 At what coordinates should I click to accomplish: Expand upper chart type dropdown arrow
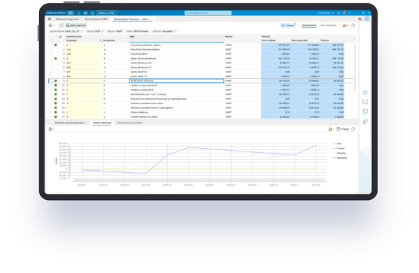pos(348,25)
